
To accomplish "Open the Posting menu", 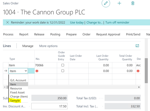I will click(55, 34).
